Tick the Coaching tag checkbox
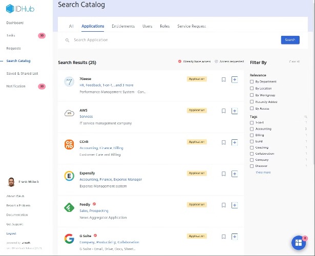 point(251,147)
